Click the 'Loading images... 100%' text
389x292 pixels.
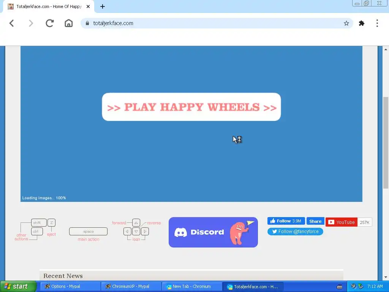pyautogui.click(x=44, y=198)
